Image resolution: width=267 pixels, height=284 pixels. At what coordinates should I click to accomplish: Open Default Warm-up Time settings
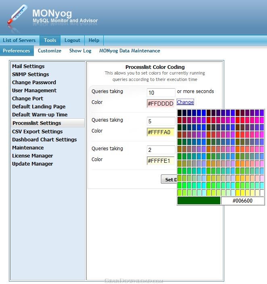(x=40, y=115)
